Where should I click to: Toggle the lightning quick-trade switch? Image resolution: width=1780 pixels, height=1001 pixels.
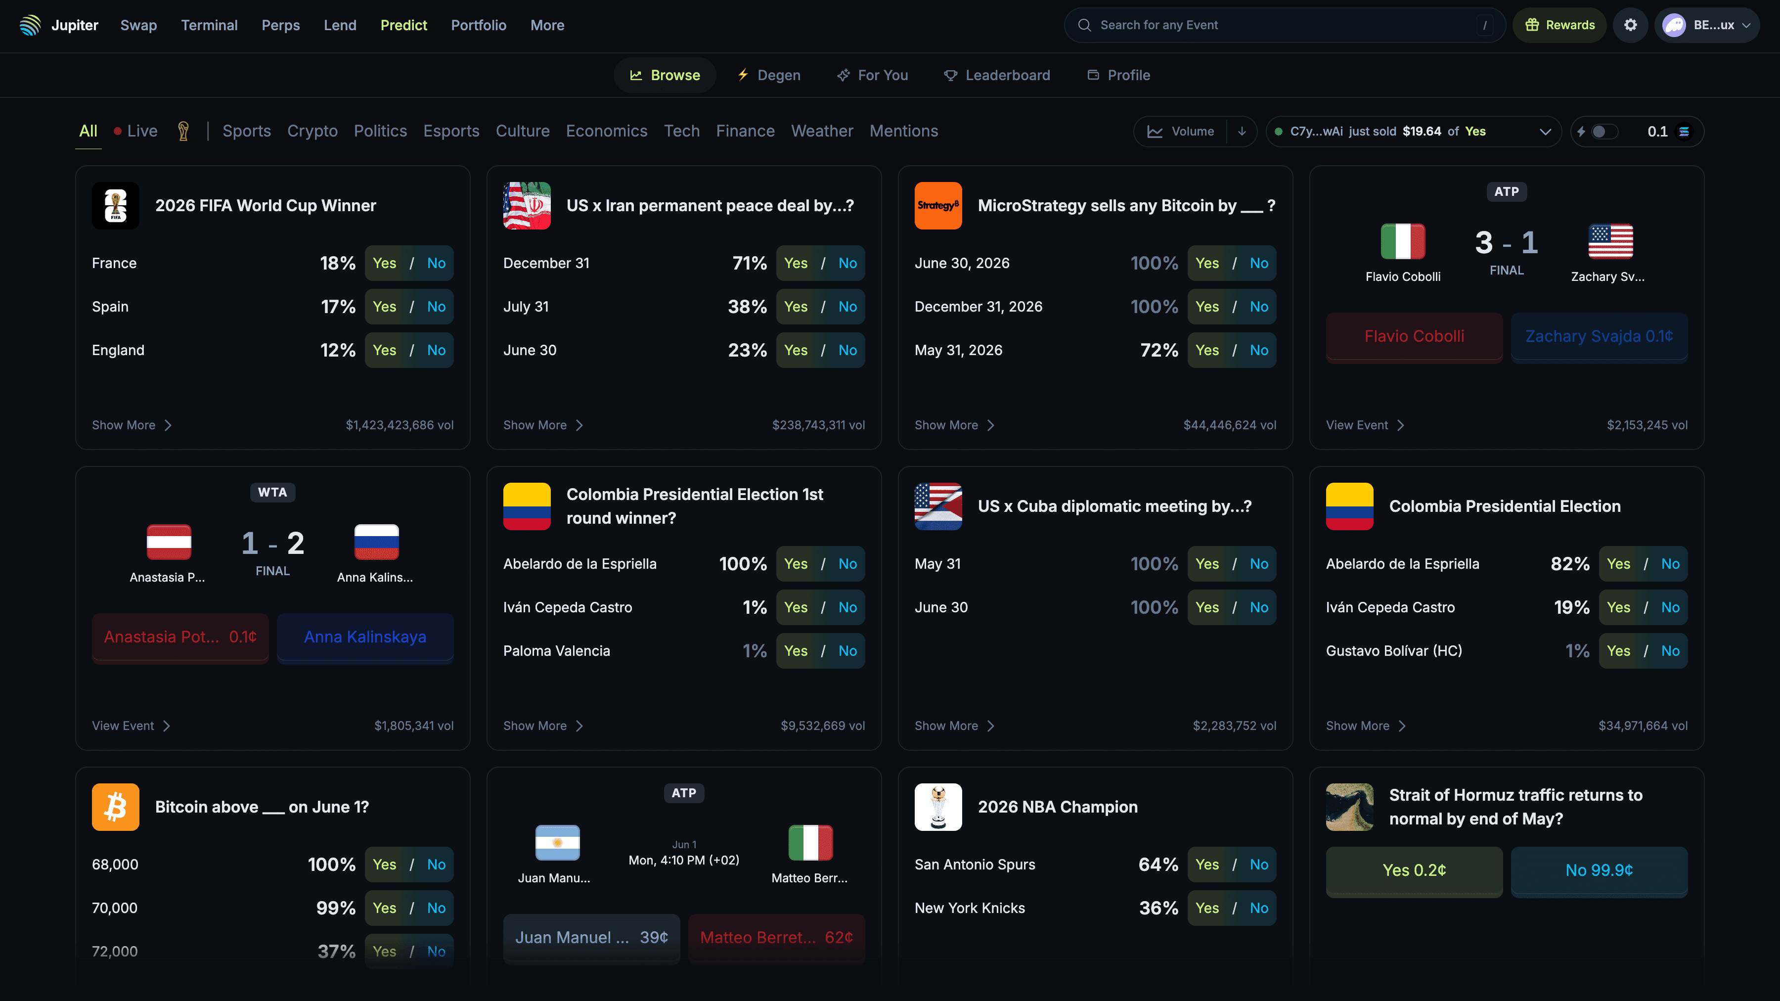[x=1604, y=132]
